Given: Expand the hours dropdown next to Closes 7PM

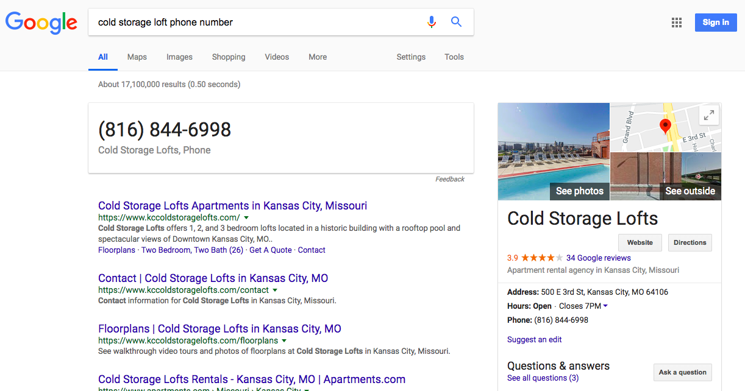Looking at the screenshot, I should [605, 306].
